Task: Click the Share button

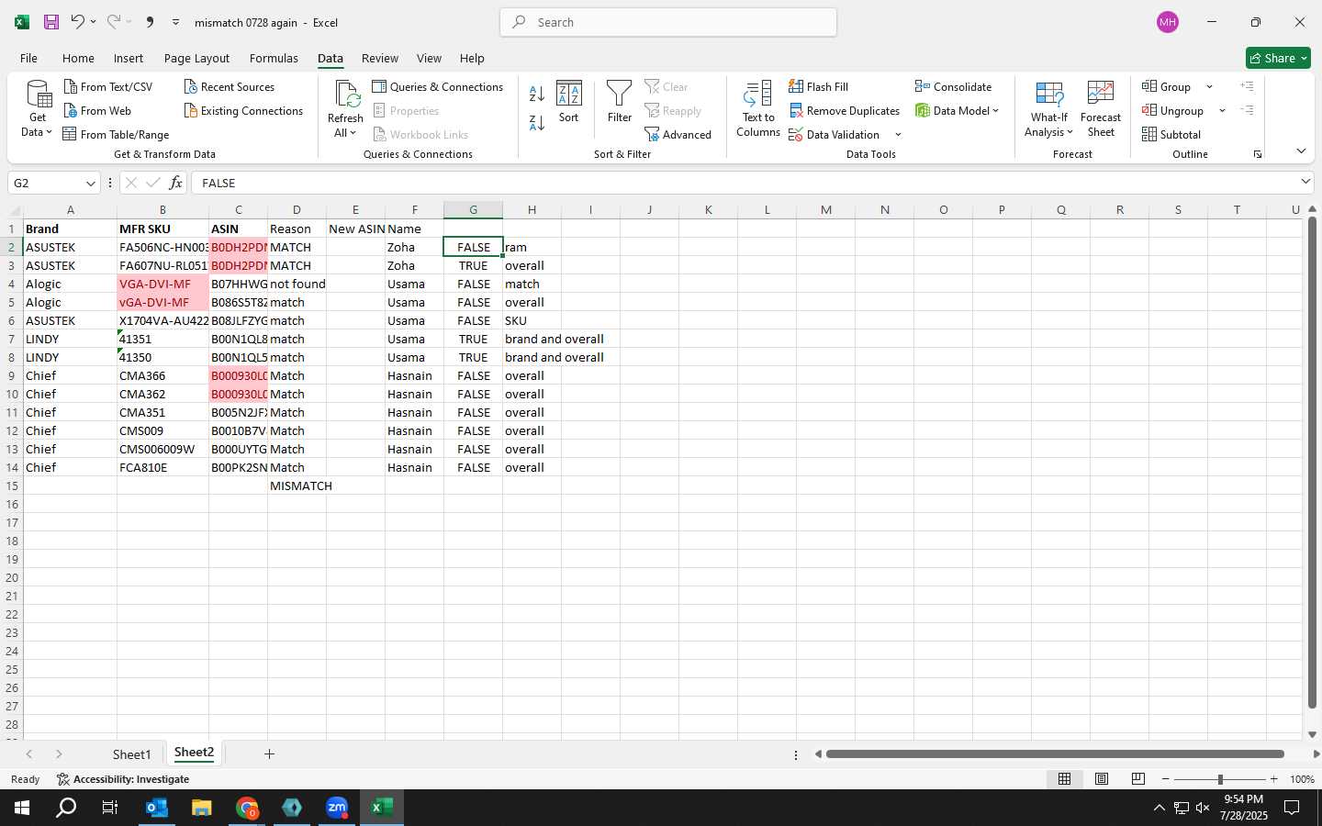Action: pos(1278,58)
